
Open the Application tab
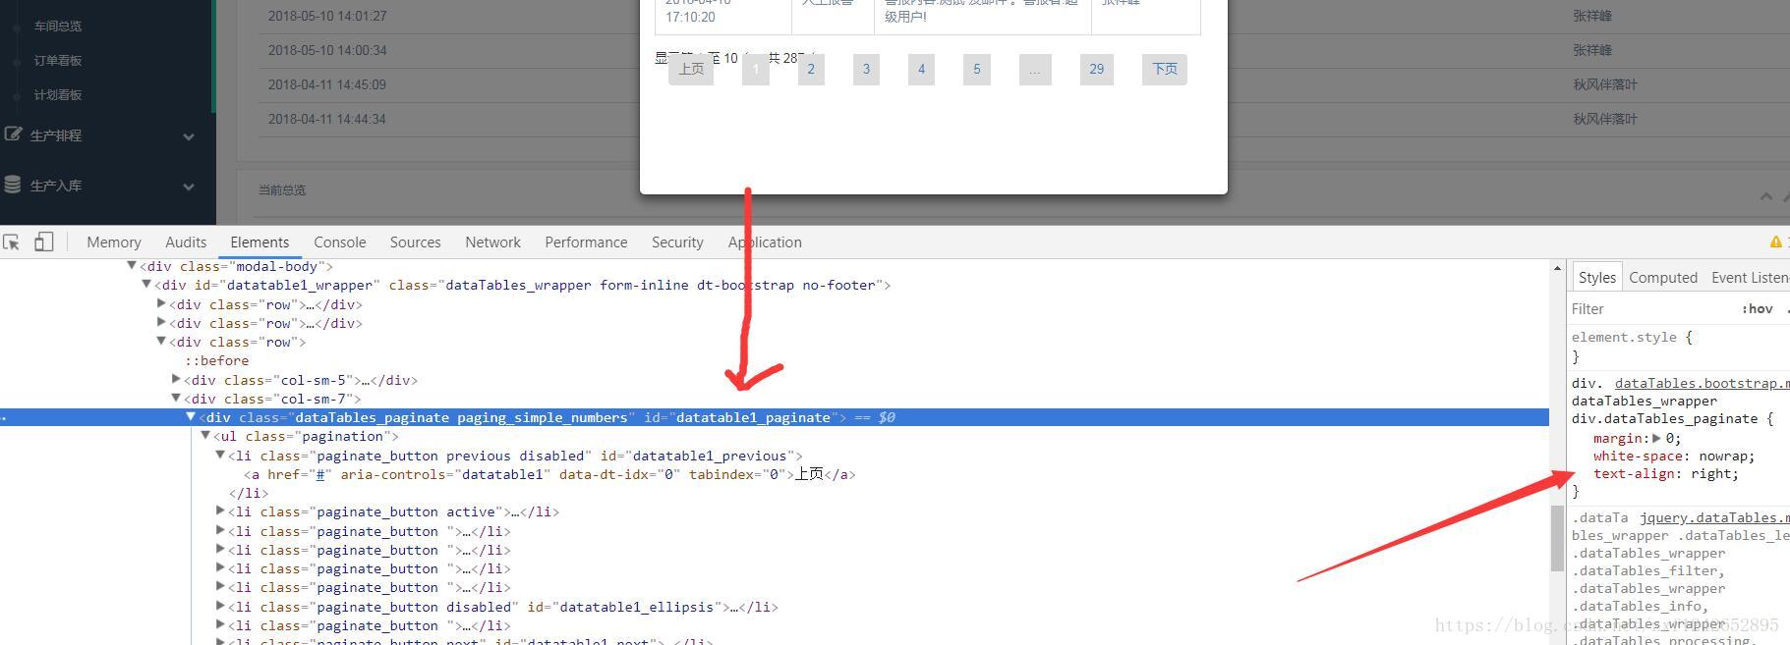765,242
